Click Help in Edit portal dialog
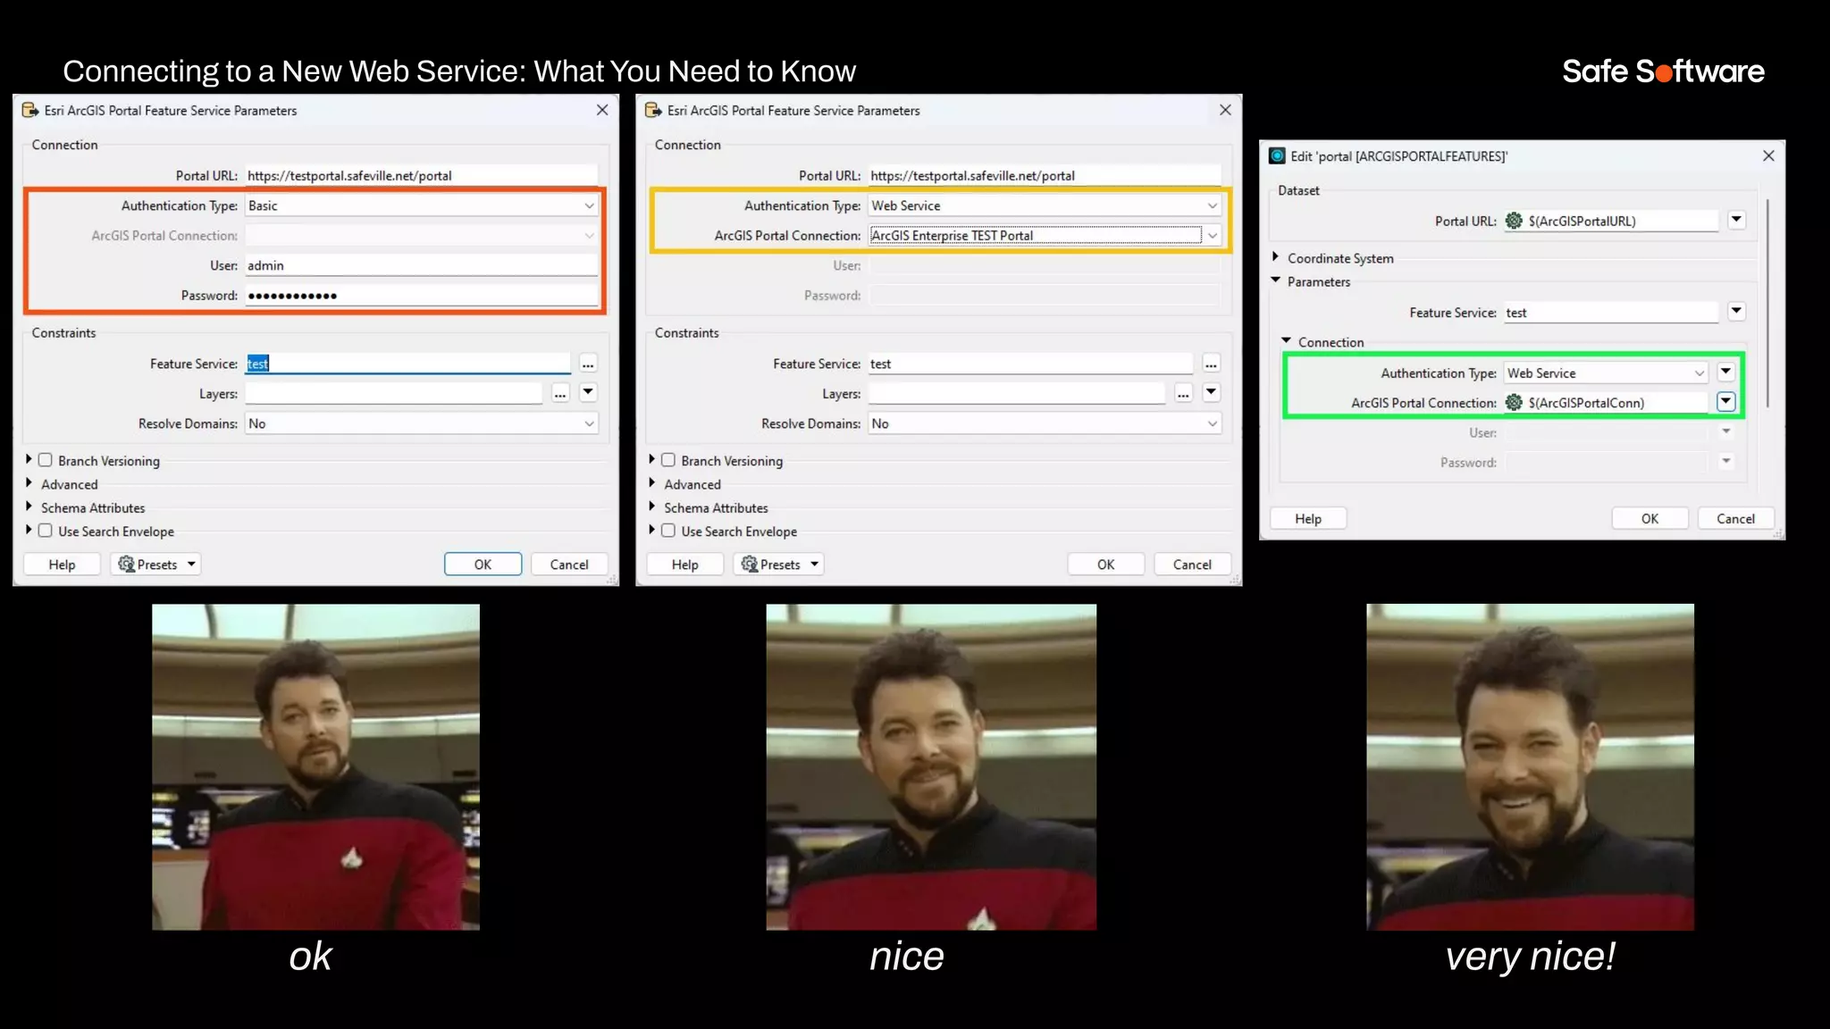The width and height of the screenshot is (1830, 1029). pyautogui.click(x=1308, y=519)
